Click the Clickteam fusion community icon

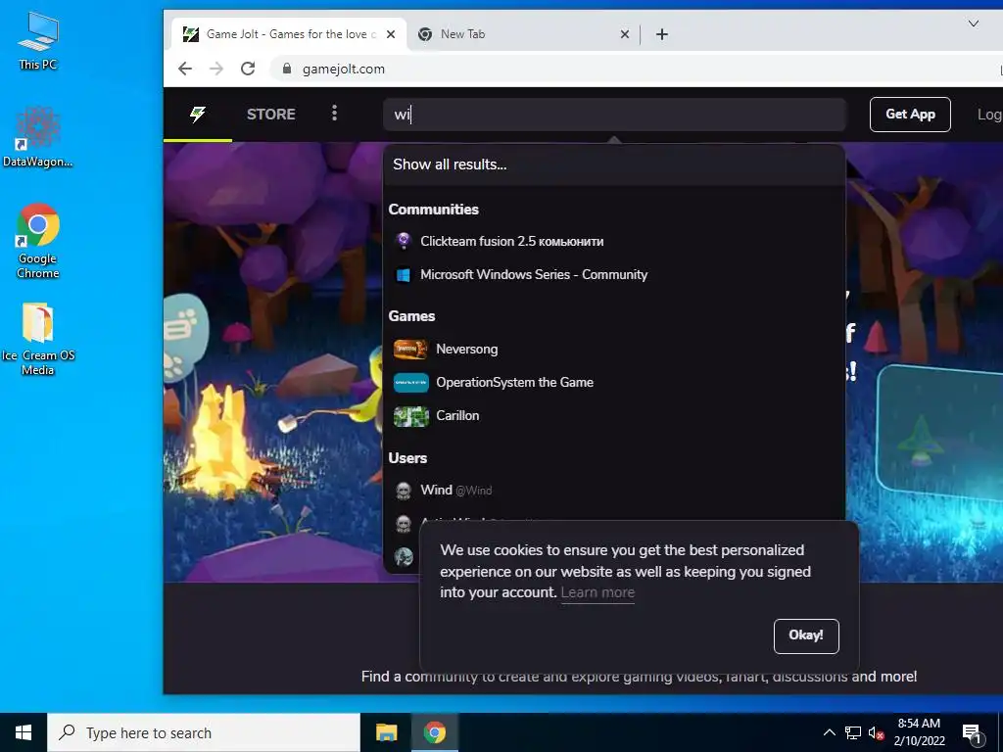tap(403, 241)
